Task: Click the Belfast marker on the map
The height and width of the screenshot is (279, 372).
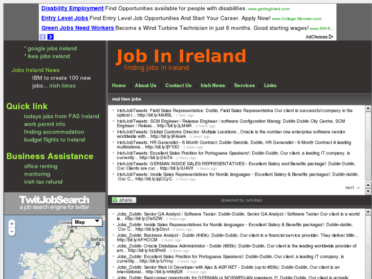Action: [98, 244]
